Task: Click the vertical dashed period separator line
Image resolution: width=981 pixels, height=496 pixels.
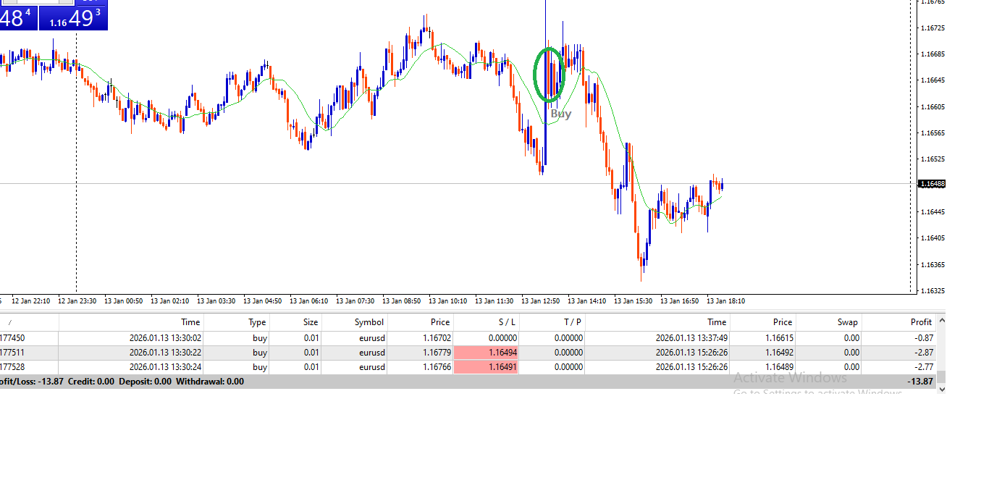Action: click(77, 217)
